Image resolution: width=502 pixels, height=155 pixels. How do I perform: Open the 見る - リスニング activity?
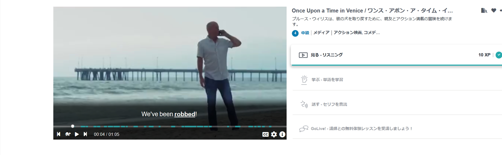coord(396,55)
